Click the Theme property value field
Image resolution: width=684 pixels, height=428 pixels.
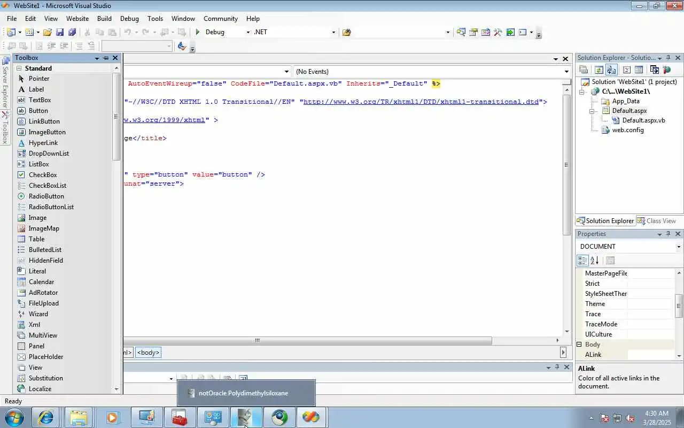[x=651, y=304]
